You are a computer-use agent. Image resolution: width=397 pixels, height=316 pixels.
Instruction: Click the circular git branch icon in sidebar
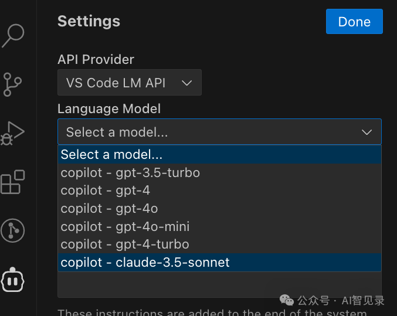(13, 230)
